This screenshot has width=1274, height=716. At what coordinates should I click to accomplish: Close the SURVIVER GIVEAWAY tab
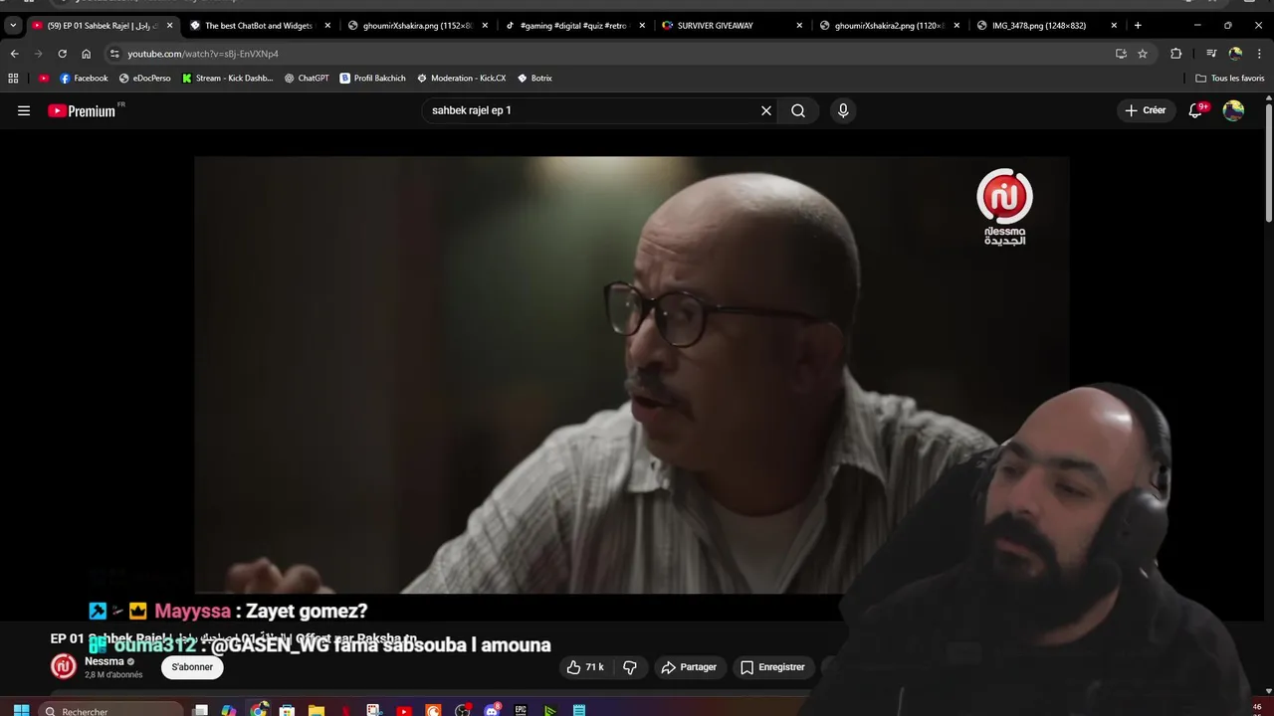pyautogui.click(x=799, y=25)
